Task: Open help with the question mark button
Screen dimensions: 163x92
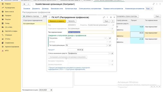Action: pyautogui.click(x=113, y=21)
